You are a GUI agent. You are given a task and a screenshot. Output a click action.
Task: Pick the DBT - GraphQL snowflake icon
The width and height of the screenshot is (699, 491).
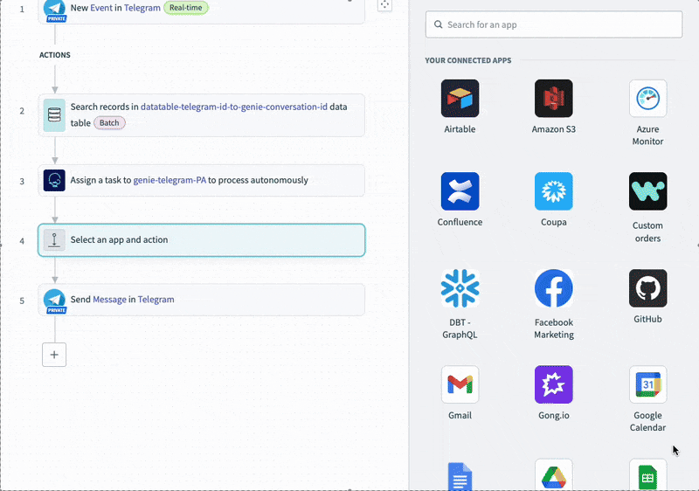[460, 287]
